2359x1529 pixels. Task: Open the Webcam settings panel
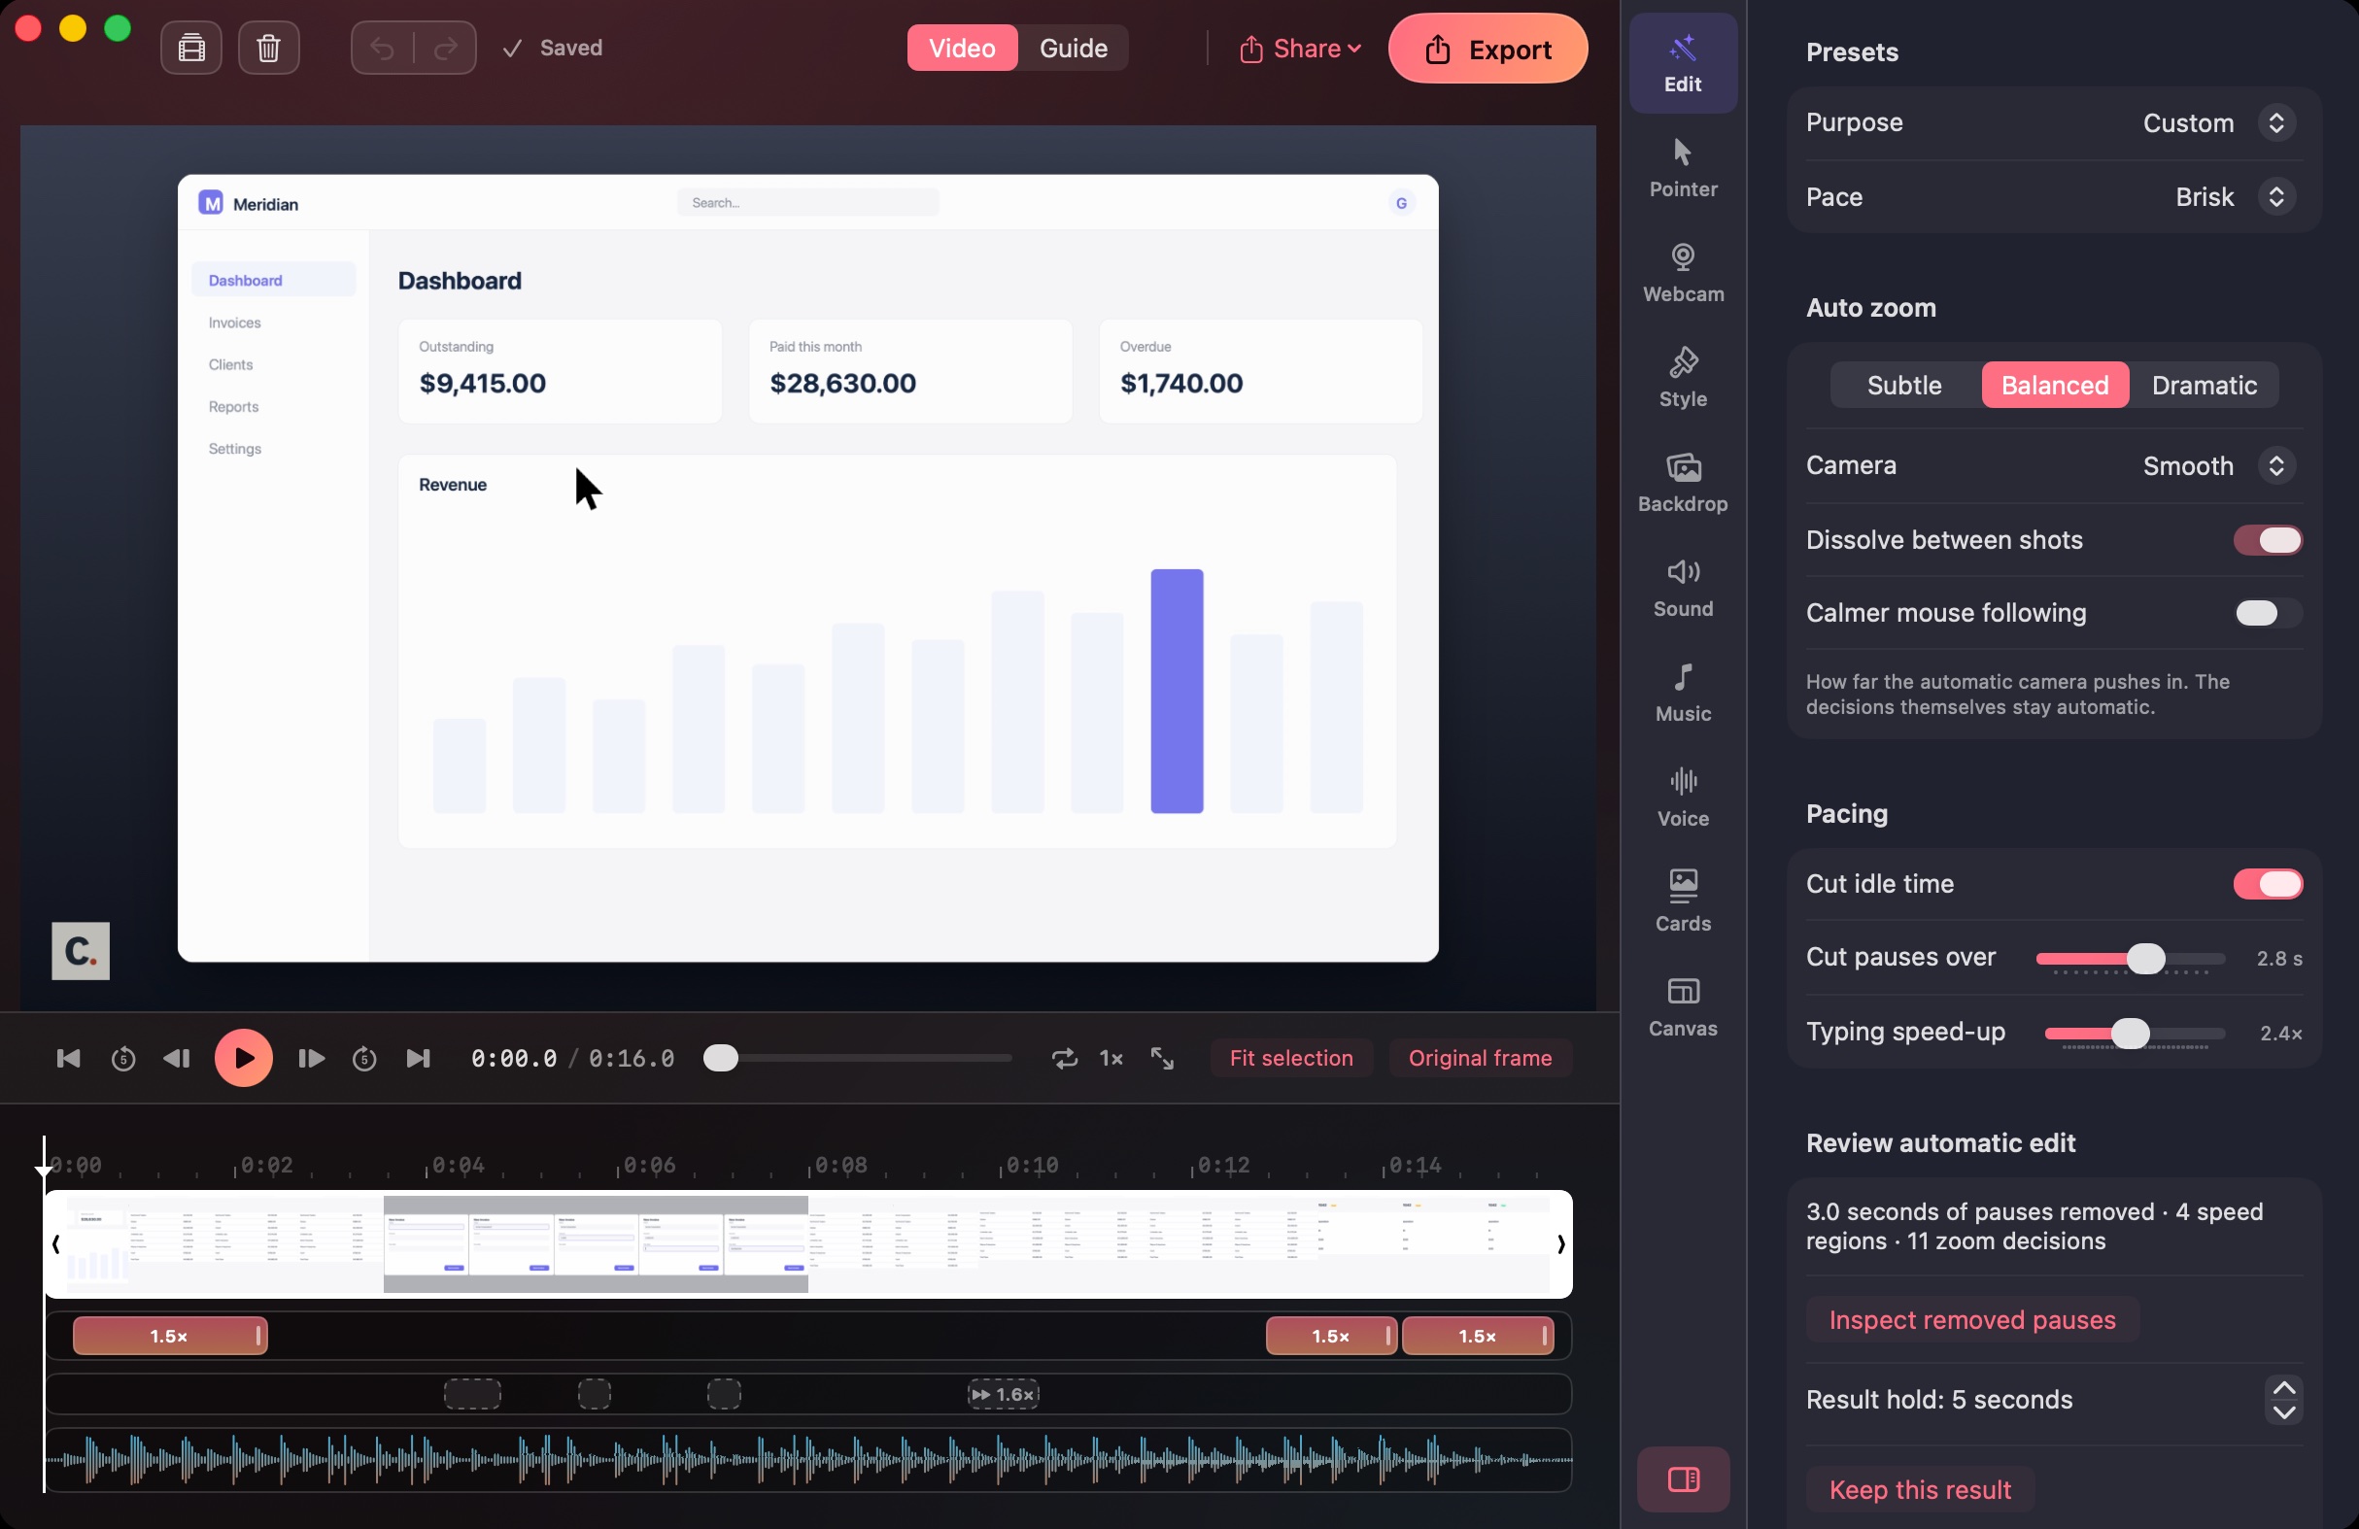point(1683,274)
